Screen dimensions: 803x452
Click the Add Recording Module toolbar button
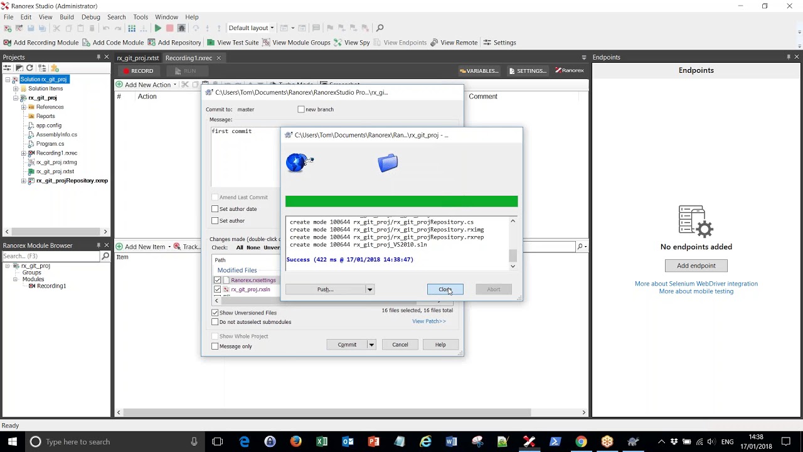coord(41,43)
